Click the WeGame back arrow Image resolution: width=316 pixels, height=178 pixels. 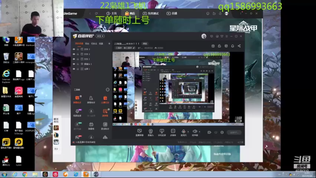click(x=90, y=13)
